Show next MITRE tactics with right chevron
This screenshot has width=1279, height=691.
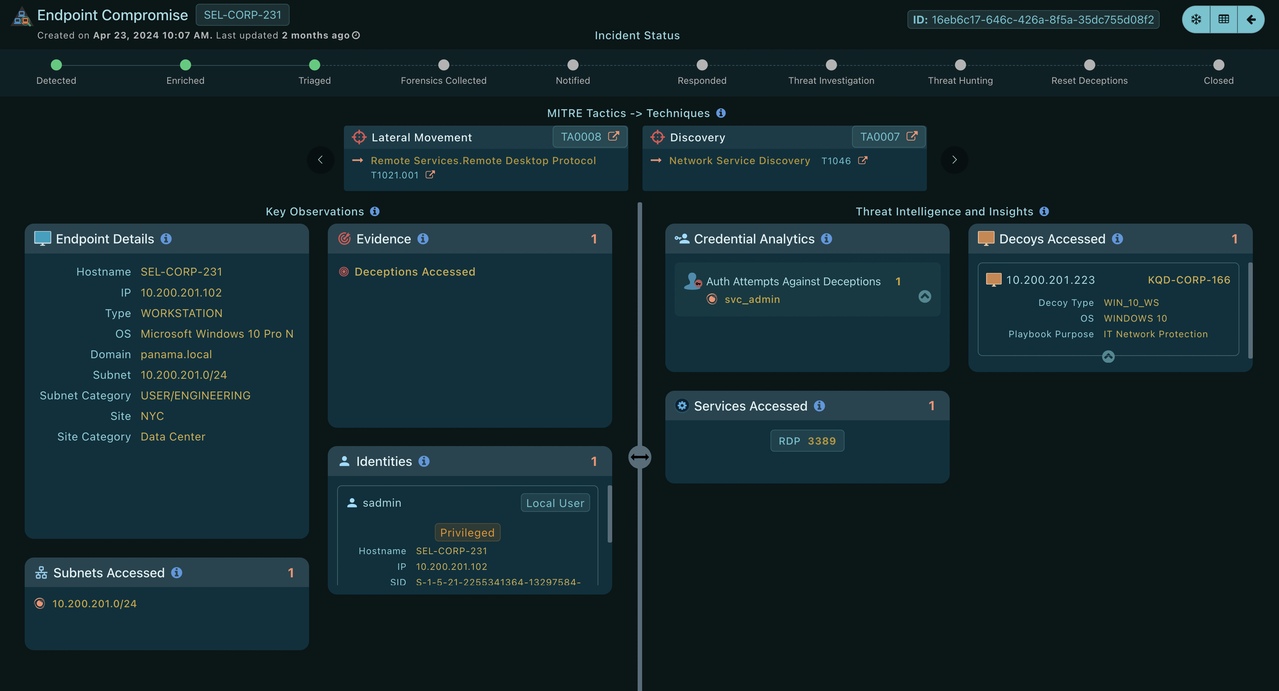click(x=954, y=160)
